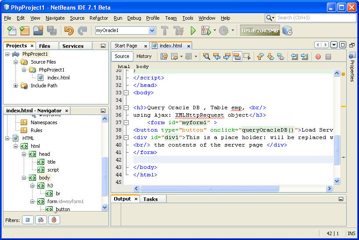Image resolution: width=359 pixels, height=240 pixels.
Task: Switch to the Tasks tab
Action: click(x=151, y=199)
